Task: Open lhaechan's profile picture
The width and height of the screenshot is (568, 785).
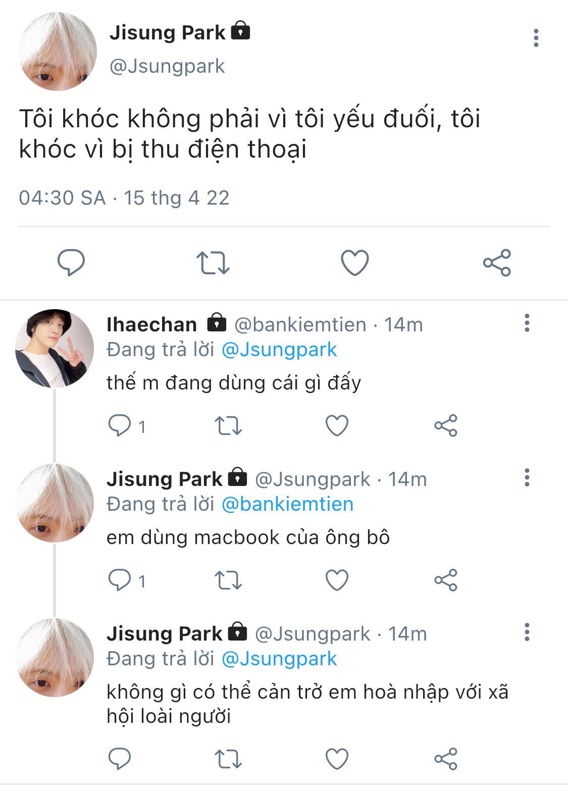Action: point(55,349)
